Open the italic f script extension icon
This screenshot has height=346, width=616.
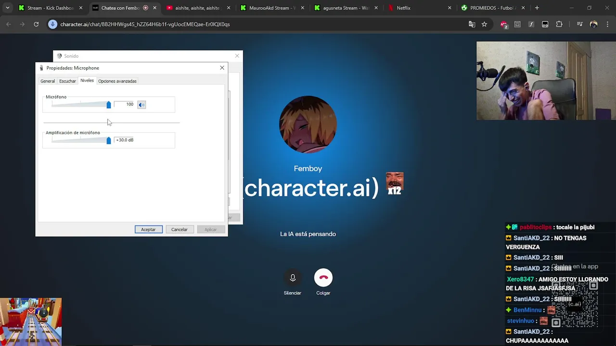(x=531, y=24)
